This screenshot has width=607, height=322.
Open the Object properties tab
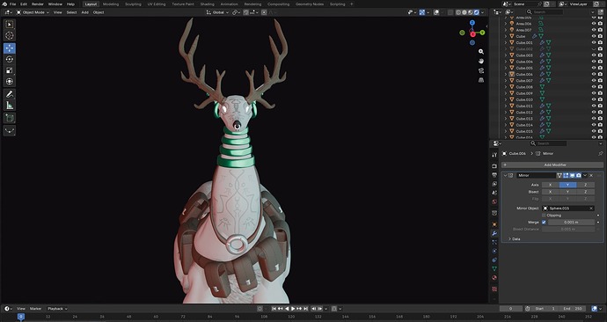[x=494, y=224]
